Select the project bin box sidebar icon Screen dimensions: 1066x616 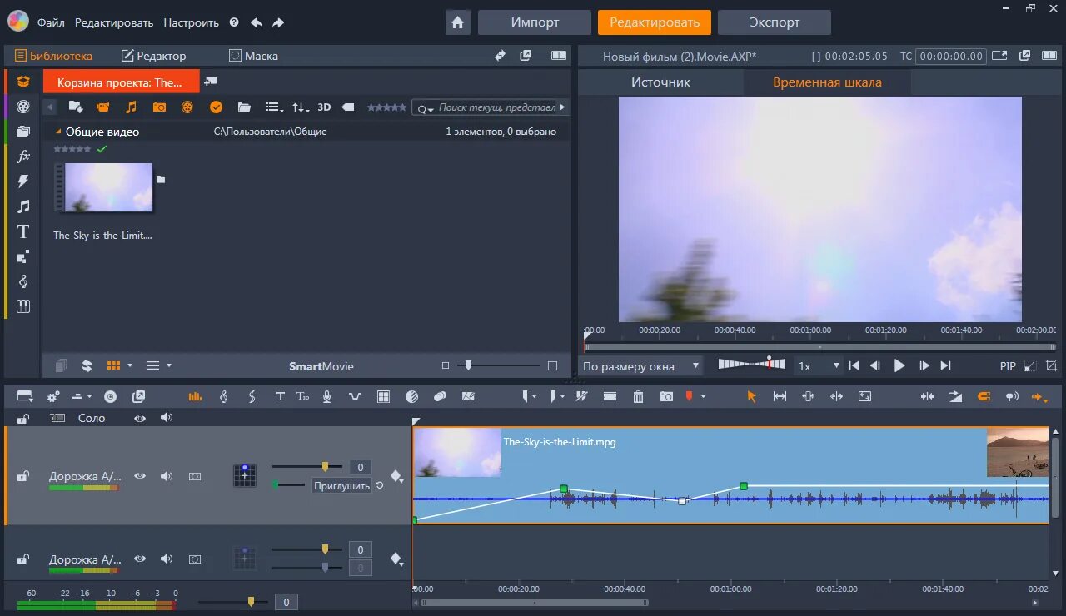click(23, 82)
